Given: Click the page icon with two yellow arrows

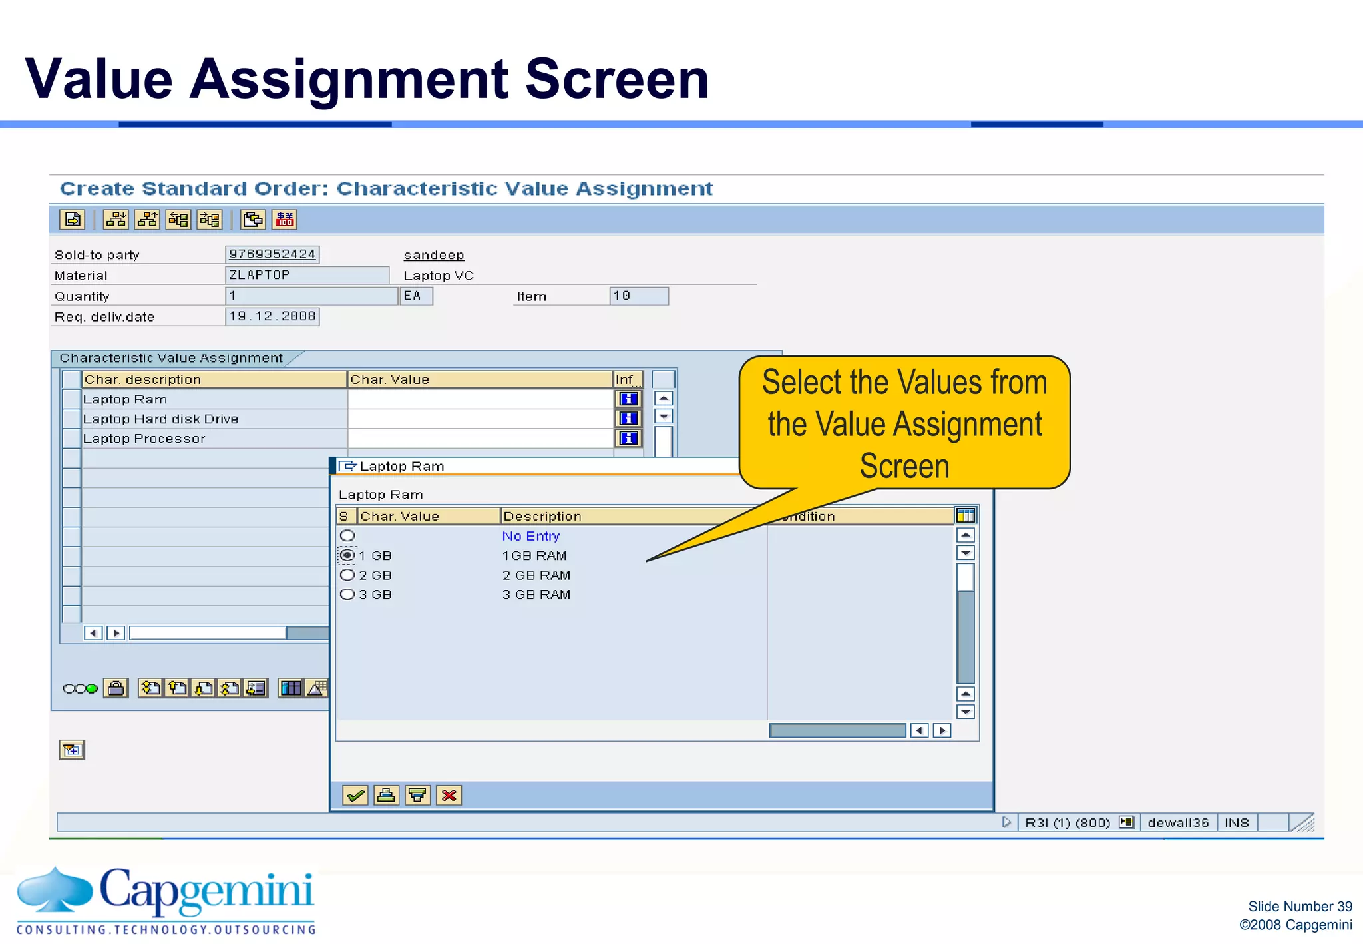Looking at the screenshot, I should point(151,688).
